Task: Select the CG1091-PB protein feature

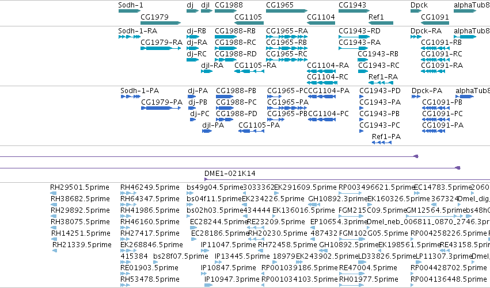Action: click(x=436, y=108)
